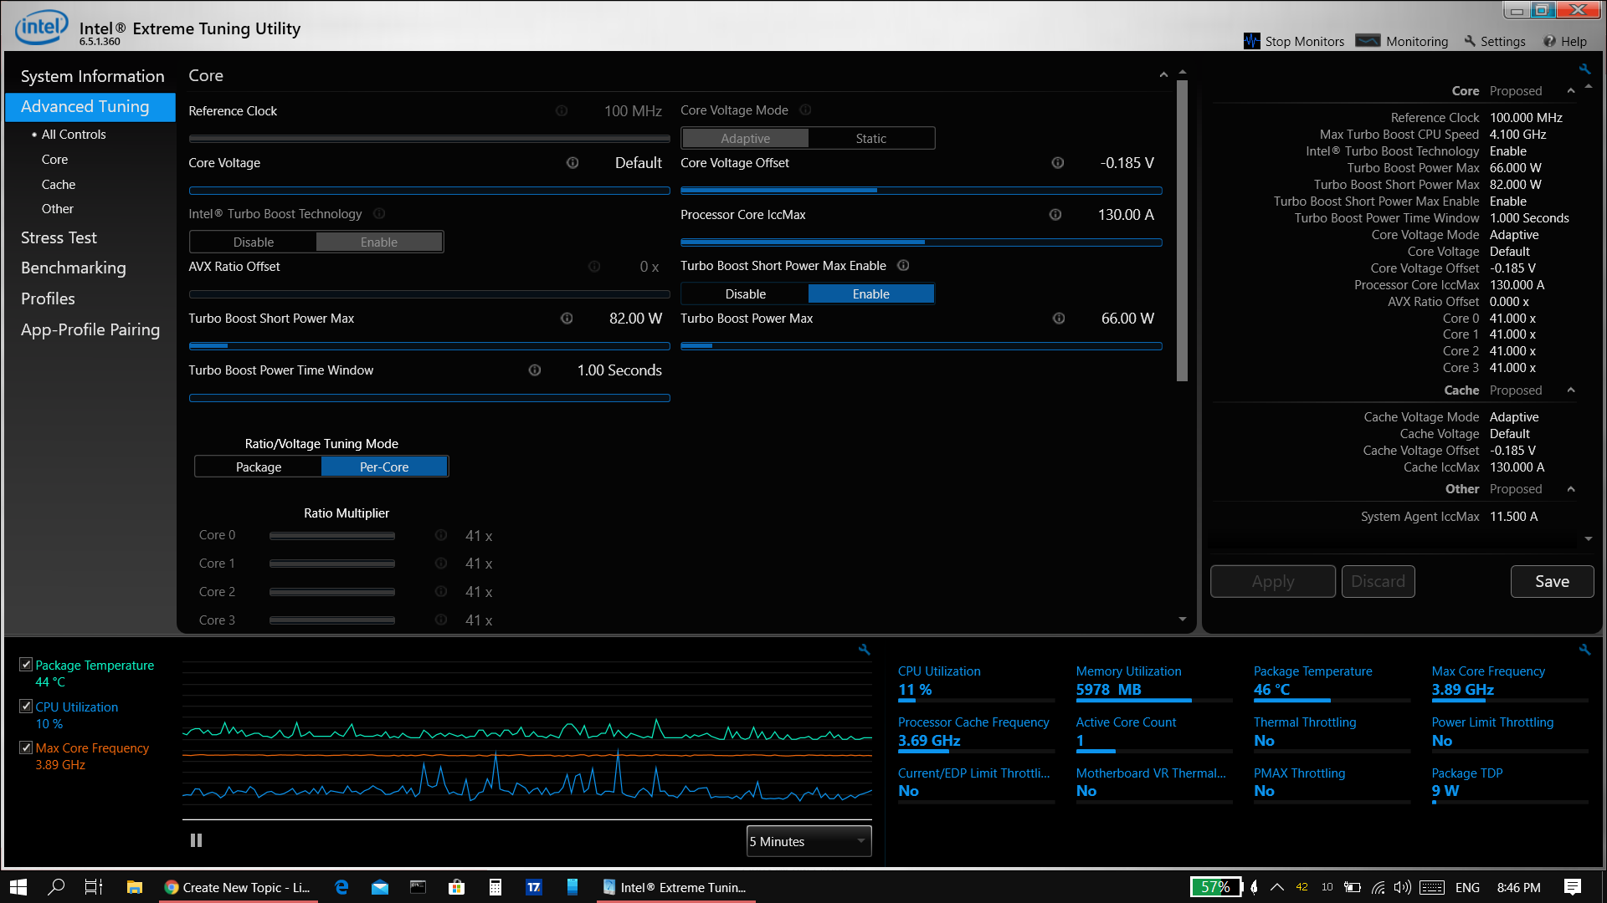Select Core tuning sub-item

[x=54, y=160]
